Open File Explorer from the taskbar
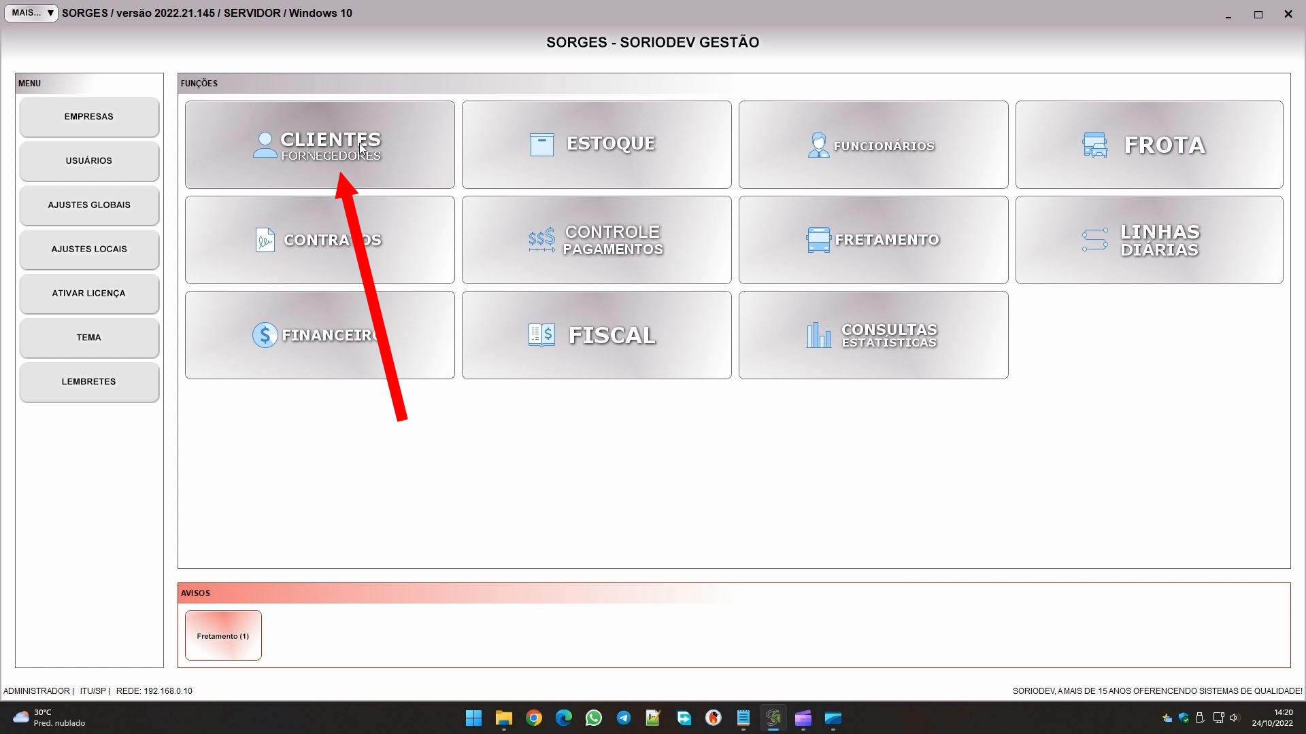This screenshot has width=1306, height=734. [x=503, y=718]
